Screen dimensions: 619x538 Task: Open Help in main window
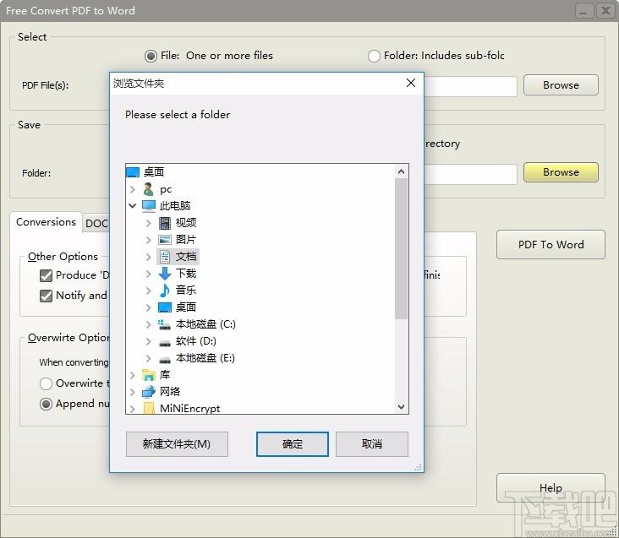pyautogui.click(x=551, y=488)
